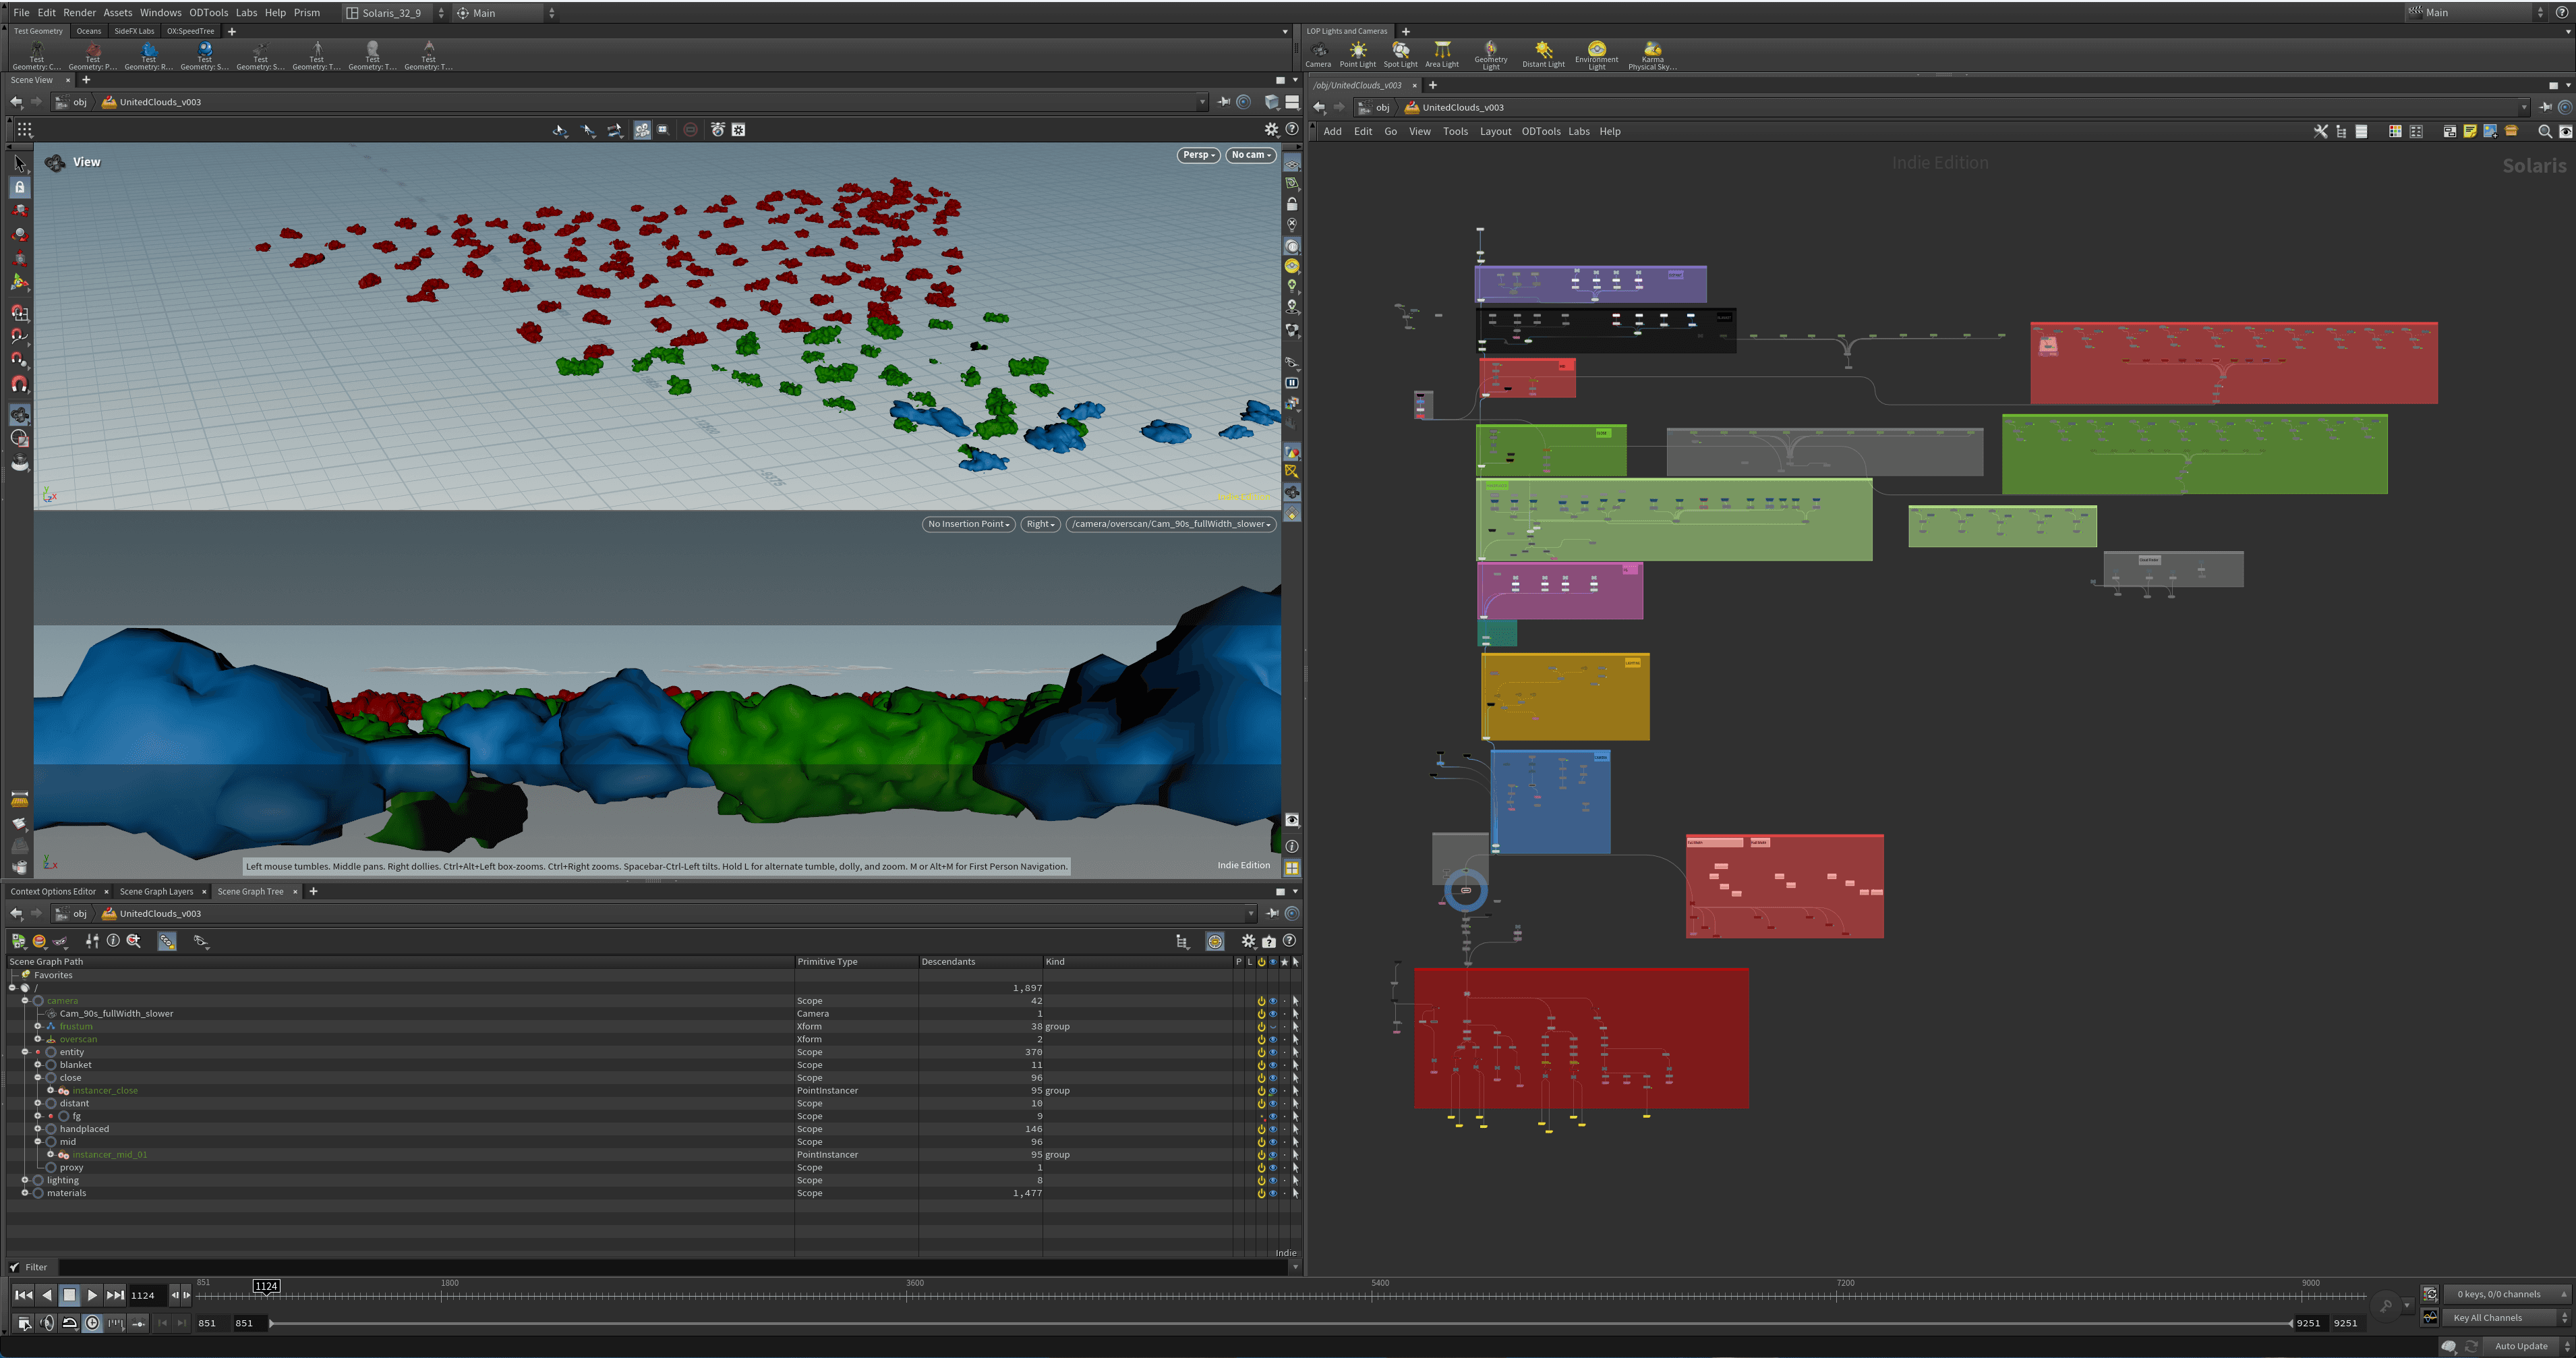
Task: Toggle activation for lighting primitive row
Action: (1261, 1181)
